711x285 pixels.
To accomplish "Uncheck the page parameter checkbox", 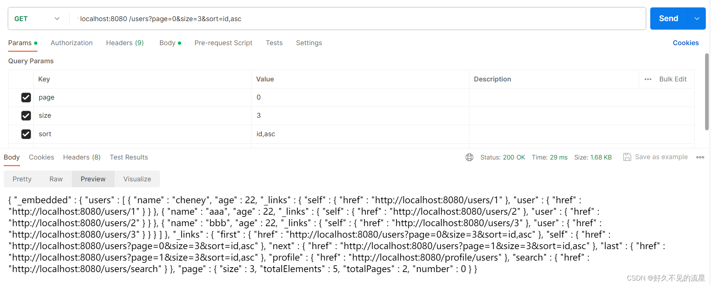I will [x=26, y=97].
